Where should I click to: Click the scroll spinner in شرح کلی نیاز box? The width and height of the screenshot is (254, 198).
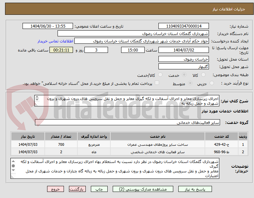pos(37,98)
